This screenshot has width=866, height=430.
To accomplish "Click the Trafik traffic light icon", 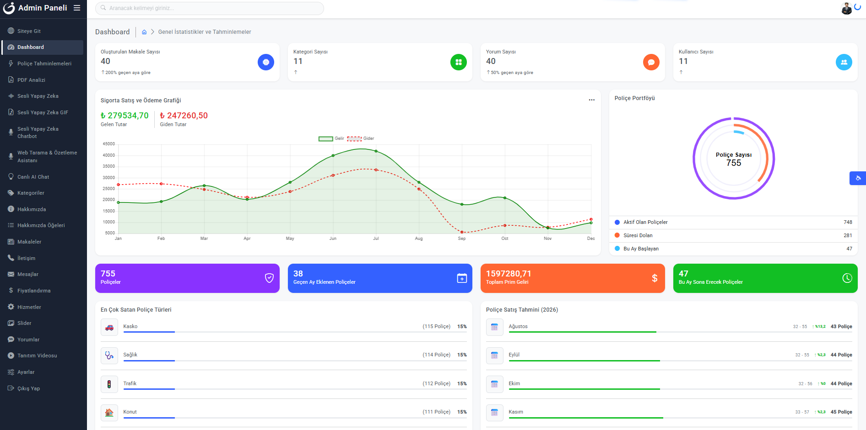I will 109,384.
